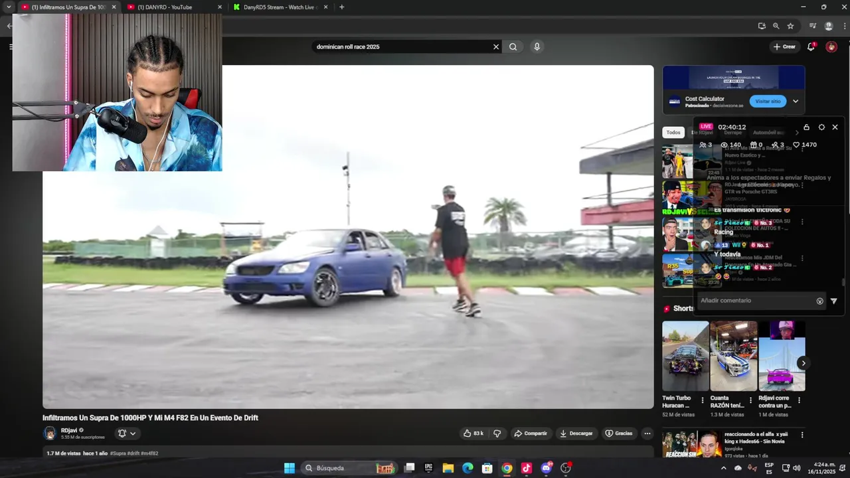Click the 140 viewers eye counter
The image size is (850, 478).
point(730,145)
